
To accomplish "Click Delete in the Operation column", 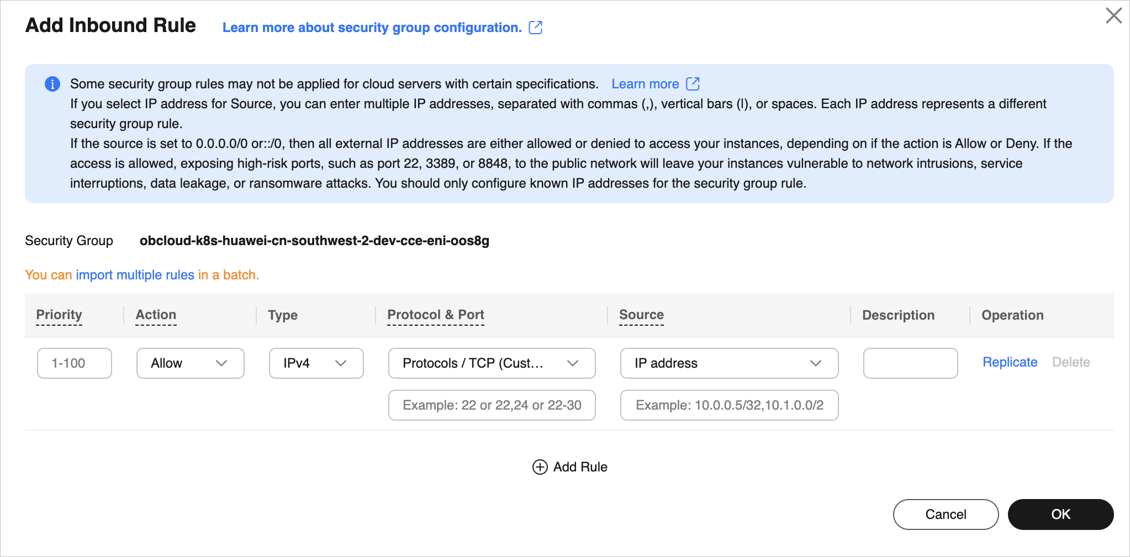I will [1071, 362].
